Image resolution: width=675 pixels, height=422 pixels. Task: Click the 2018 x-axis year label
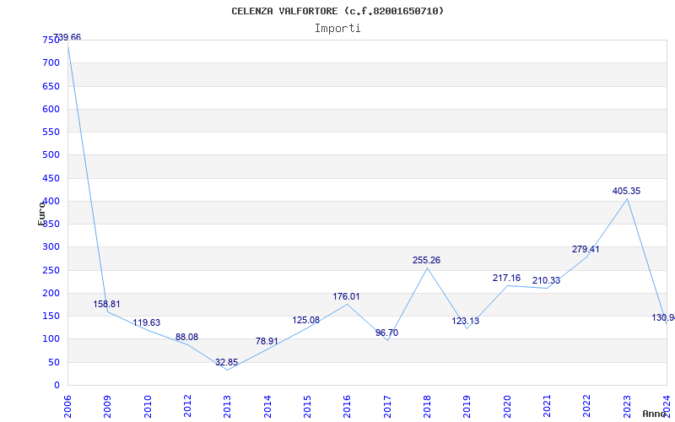click(x=428, y=406)
